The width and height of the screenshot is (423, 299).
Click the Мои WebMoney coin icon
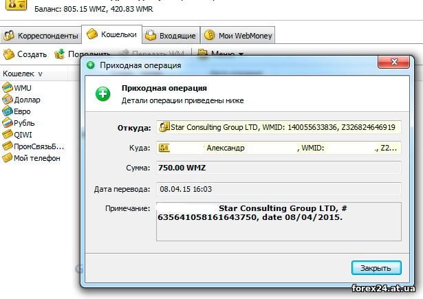[210, 35]
